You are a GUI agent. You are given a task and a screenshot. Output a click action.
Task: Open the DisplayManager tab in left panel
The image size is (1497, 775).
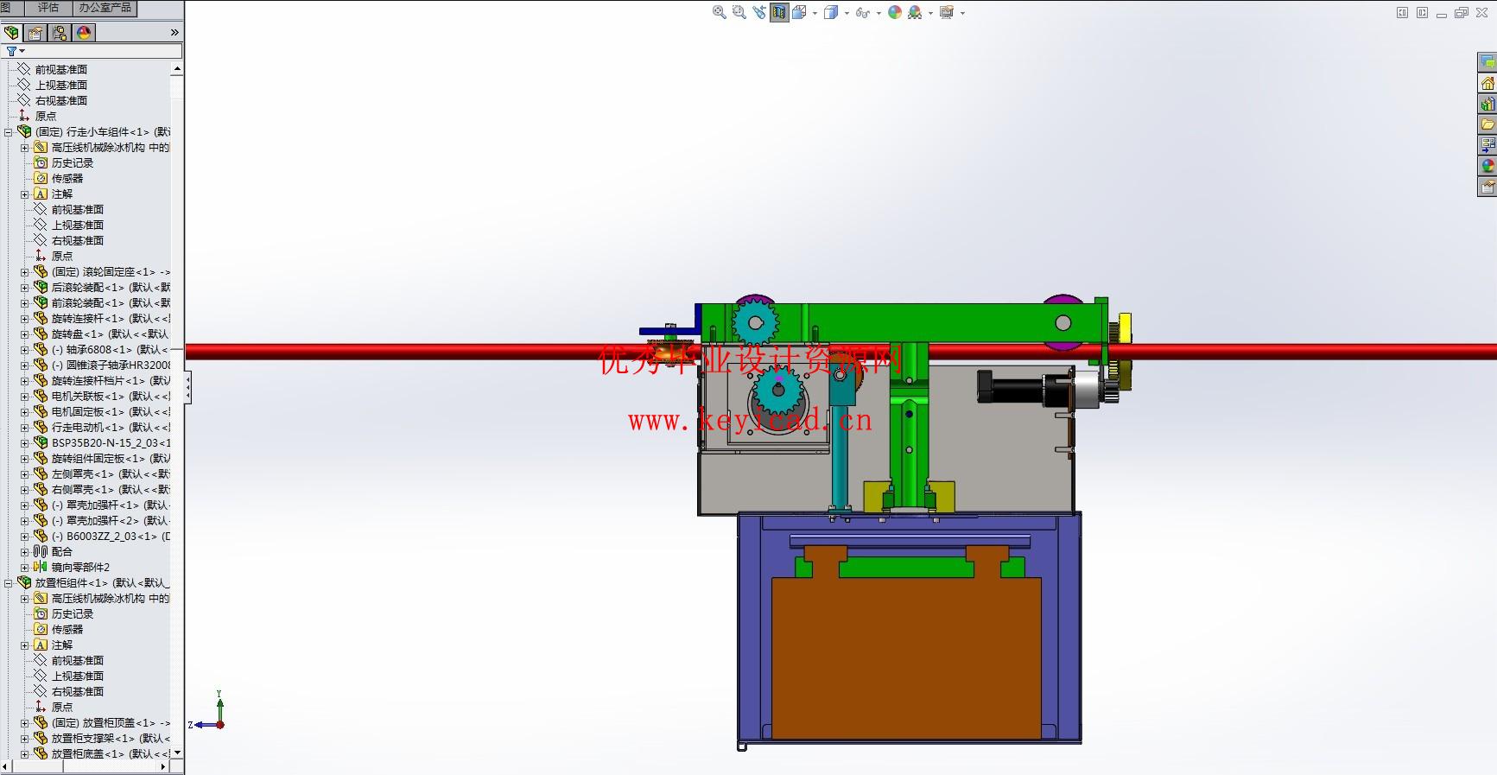(x=84, y=33)
